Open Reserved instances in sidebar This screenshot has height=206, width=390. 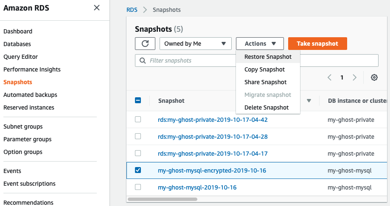click(29, 107)
